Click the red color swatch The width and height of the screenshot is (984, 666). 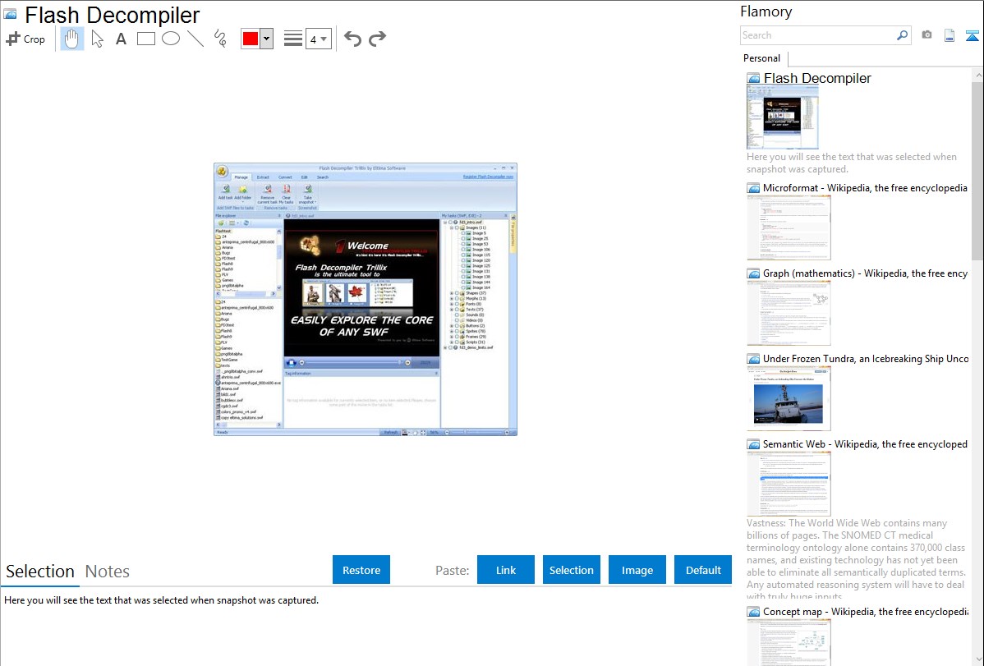coord(251,39)
